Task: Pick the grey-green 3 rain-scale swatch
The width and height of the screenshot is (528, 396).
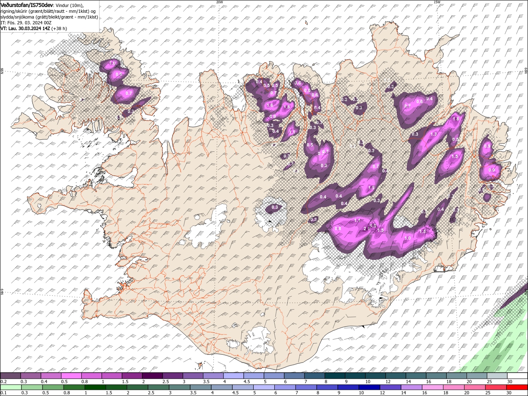Action: click(179, 387)
